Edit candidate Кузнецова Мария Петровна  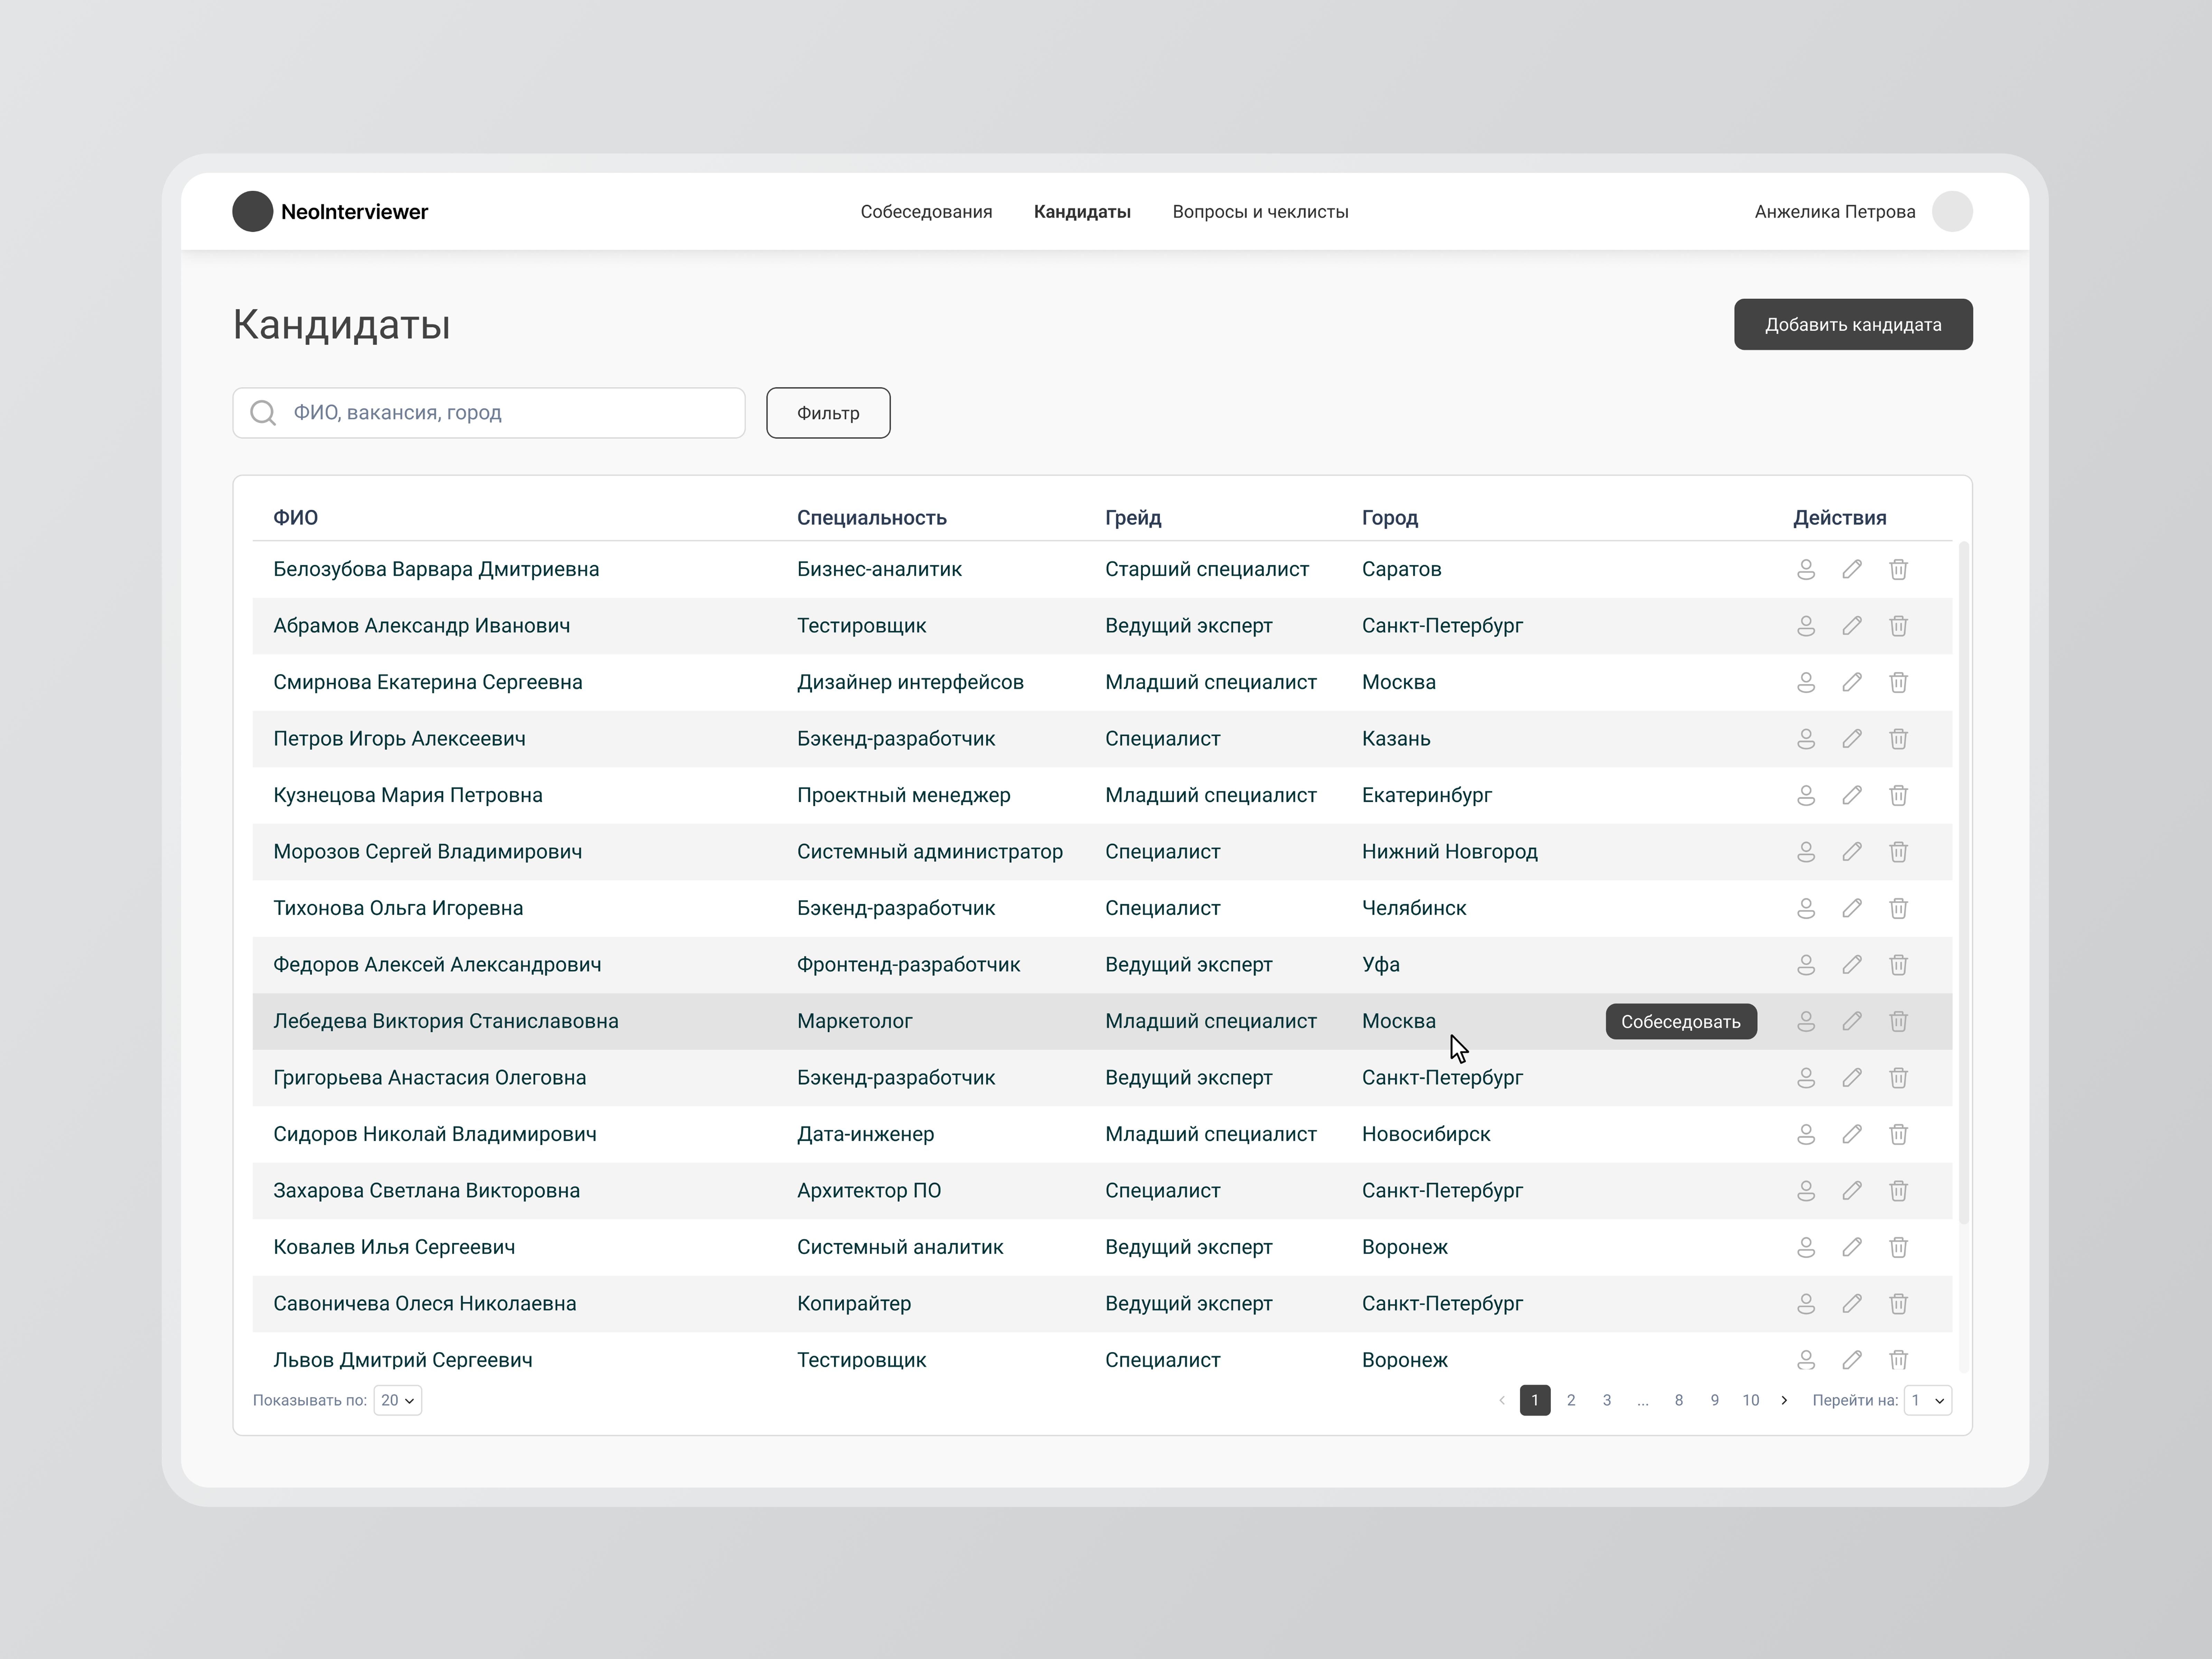1852,795
